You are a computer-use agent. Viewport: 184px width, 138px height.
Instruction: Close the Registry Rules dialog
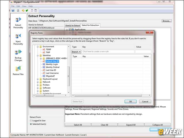tap(149, 32)
